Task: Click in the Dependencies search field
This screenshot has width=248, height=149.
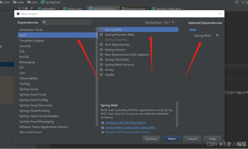Action: [x=67, y=22]
